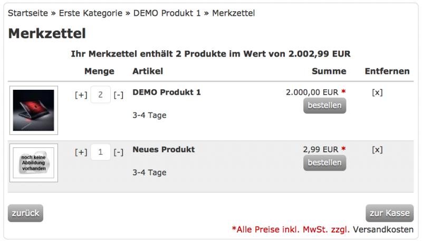This screenshot has height=242, width=422.
Task: Open Neues Produkt placeholder image
Action: coord(34,163)
